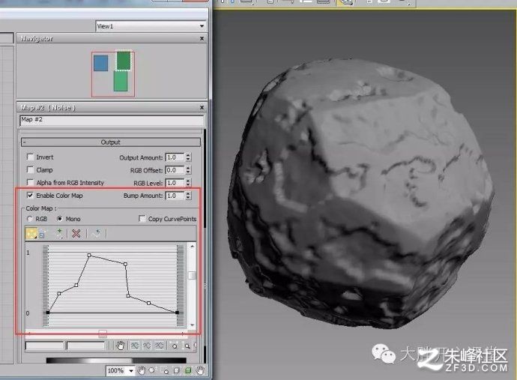Collapse the Output rollout
Screen dimensions: 517x380
(110, 142)
